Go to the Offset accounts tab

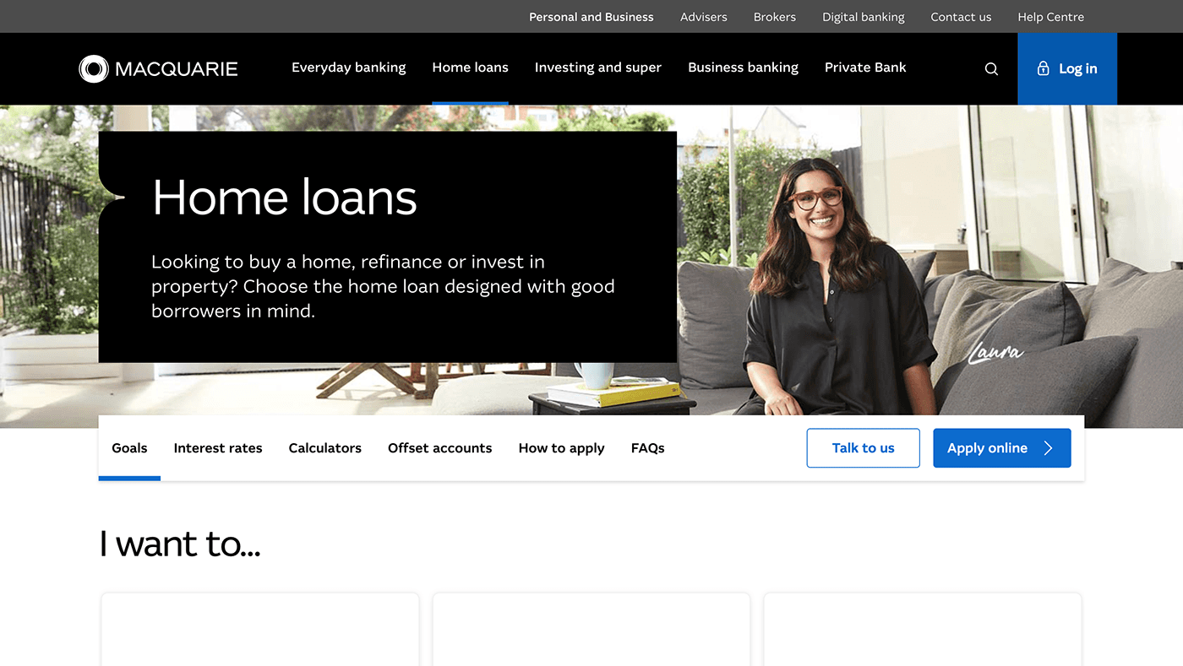tap(439, 448)
